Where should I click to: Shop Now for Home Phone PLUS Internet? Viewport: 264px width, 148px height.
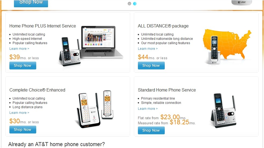(x=23, y=65)
